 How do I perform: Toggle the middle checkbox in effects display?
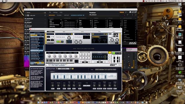(x=99, y=42)
